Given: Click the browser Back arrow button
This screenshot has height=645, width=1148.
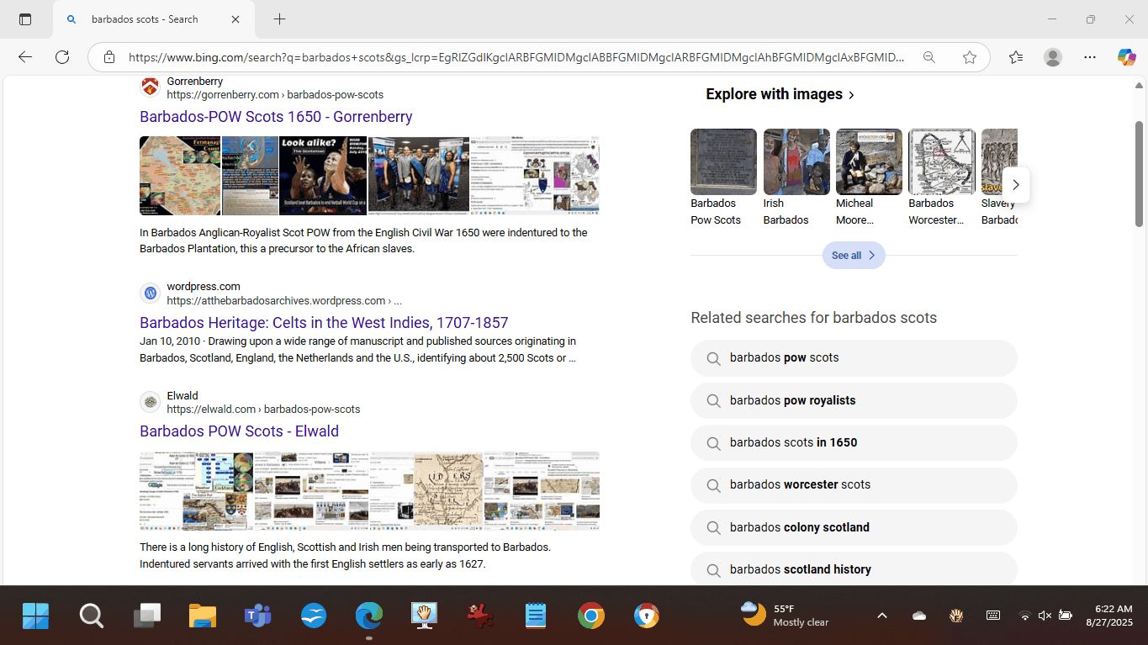Looking at the screenshot, I should tap(25, 57).
